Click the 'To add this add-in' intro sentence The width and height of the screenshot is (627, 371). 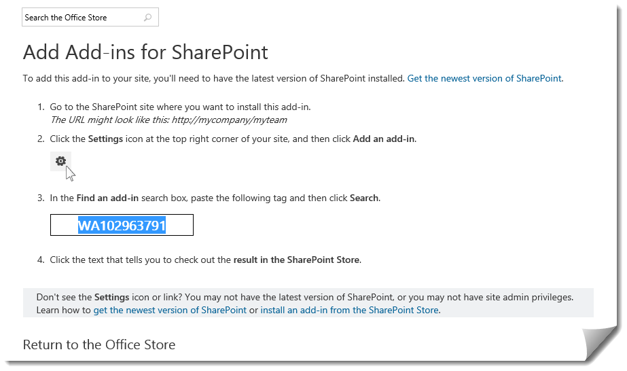tap(213, 78)
